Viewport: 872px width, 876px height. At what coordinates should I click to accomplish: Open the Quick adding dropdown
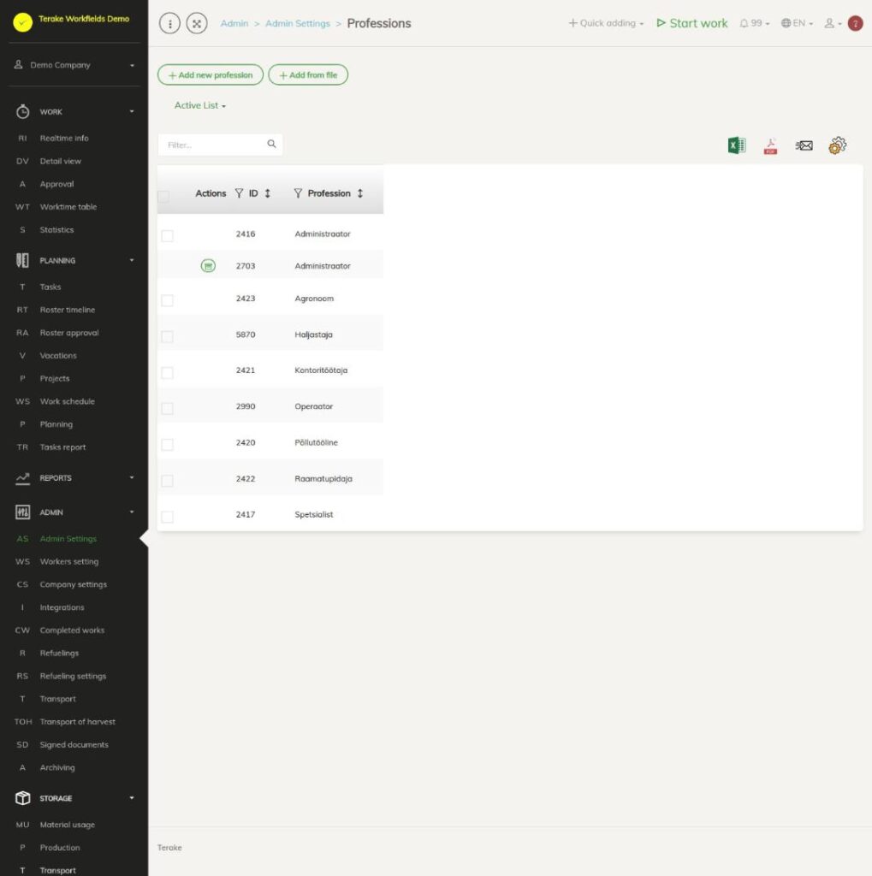tap(606, 23)
